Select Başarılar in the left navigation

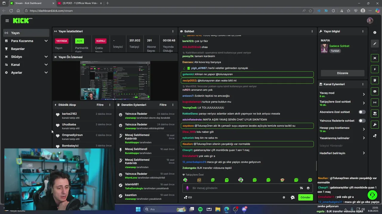click(27, 49)
